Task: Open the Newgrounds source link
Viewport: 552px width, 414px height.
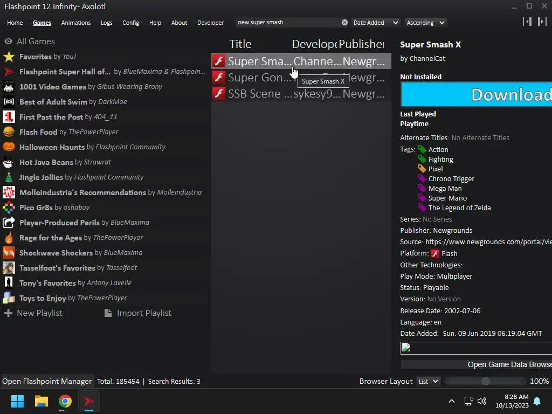Action: [488, 242]
